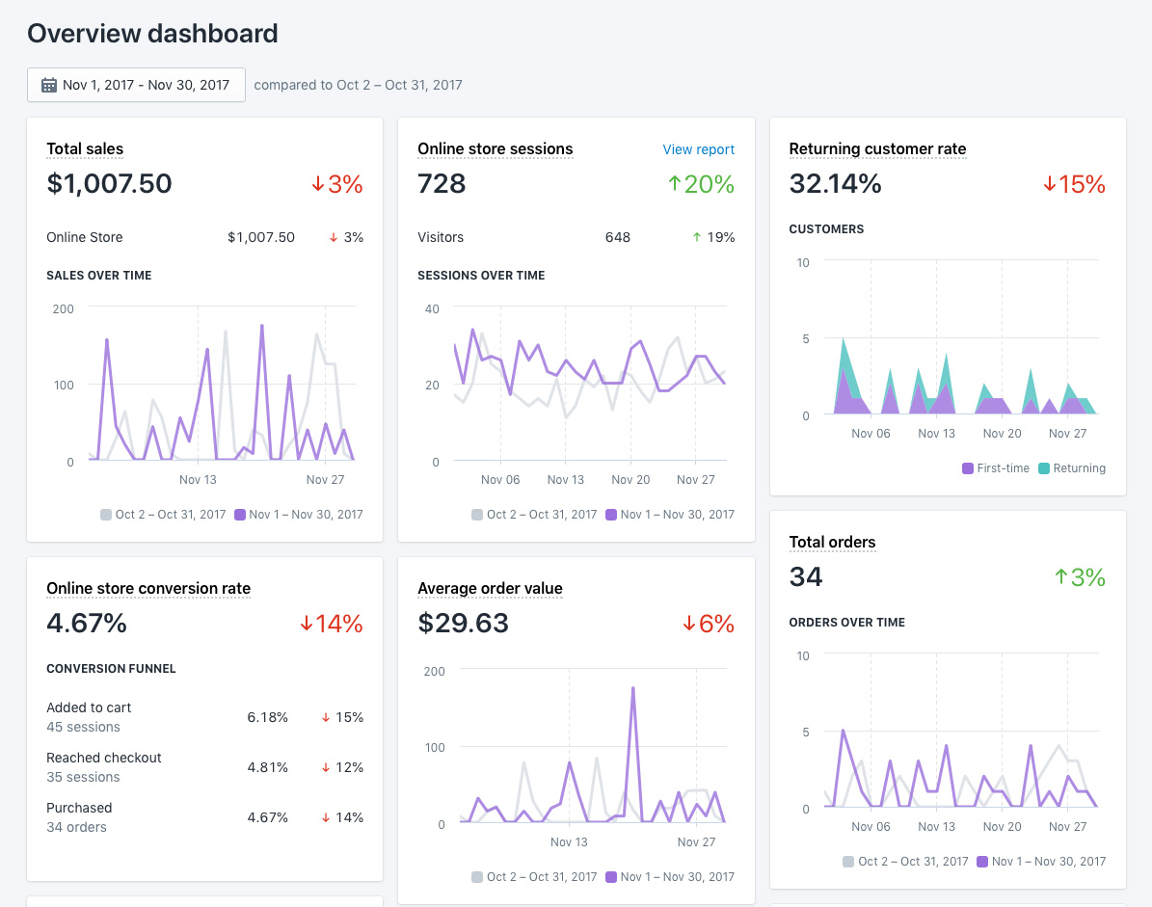Click the $29.63 average order value figure

point(463,624)
